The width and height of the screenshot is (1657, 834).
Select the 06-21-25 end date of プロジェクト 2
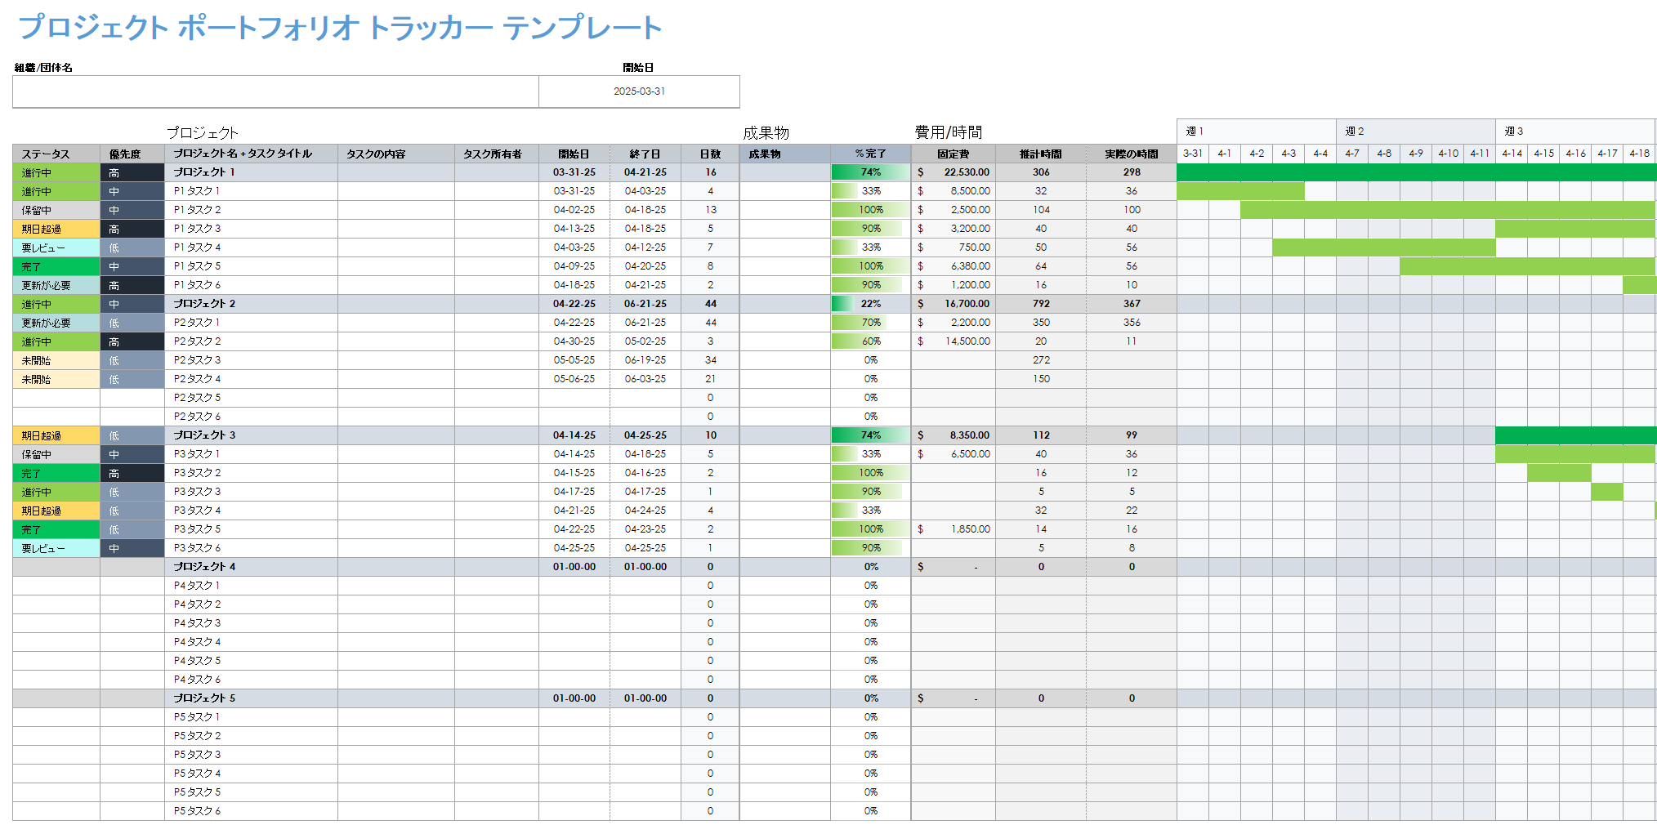coord(645,304)
